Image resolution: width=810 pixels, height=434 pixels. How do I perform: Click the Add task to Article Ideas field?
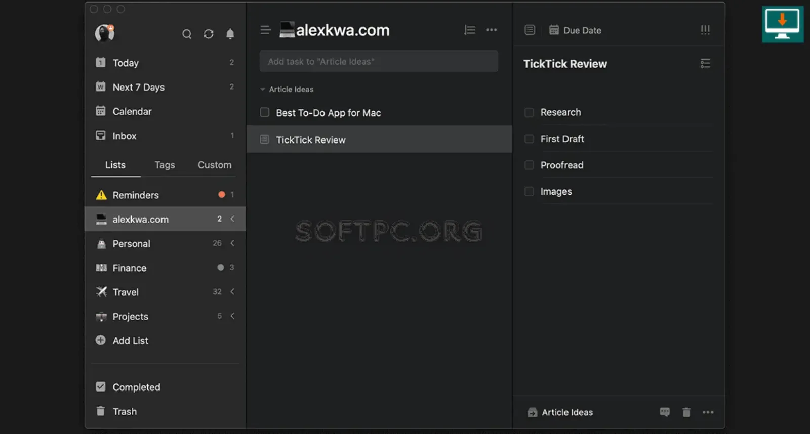coord(379,61)
